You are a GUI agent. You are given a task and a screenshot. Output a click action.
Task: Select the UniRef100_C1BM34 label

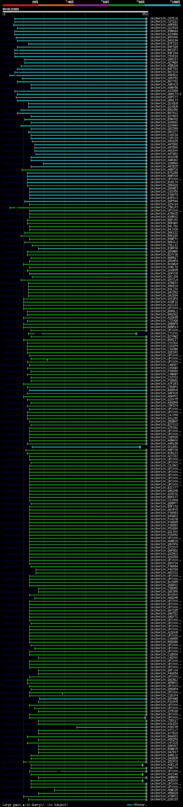[164, 654]
